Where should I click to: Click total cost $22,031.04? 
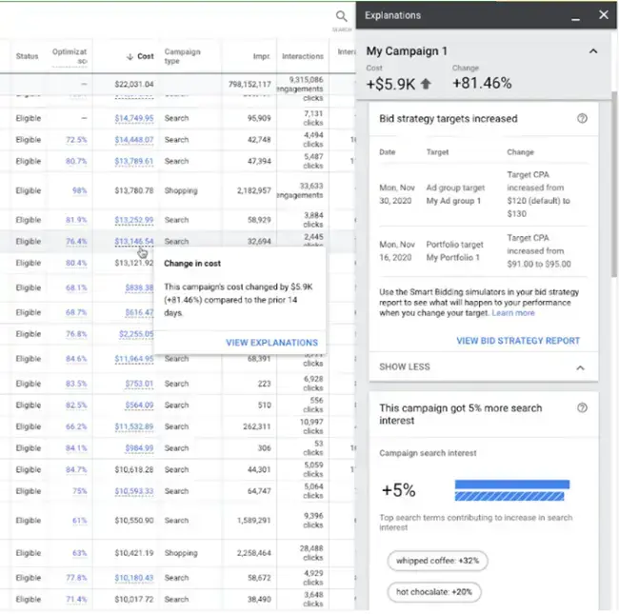(x=134, y=84)
